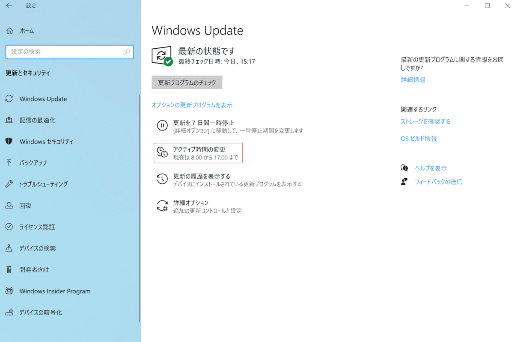The width and height of the screenshot is (517, 342).
Task: Click the フィードバックの送信 person icon
Action: click(x=404, y=182)
